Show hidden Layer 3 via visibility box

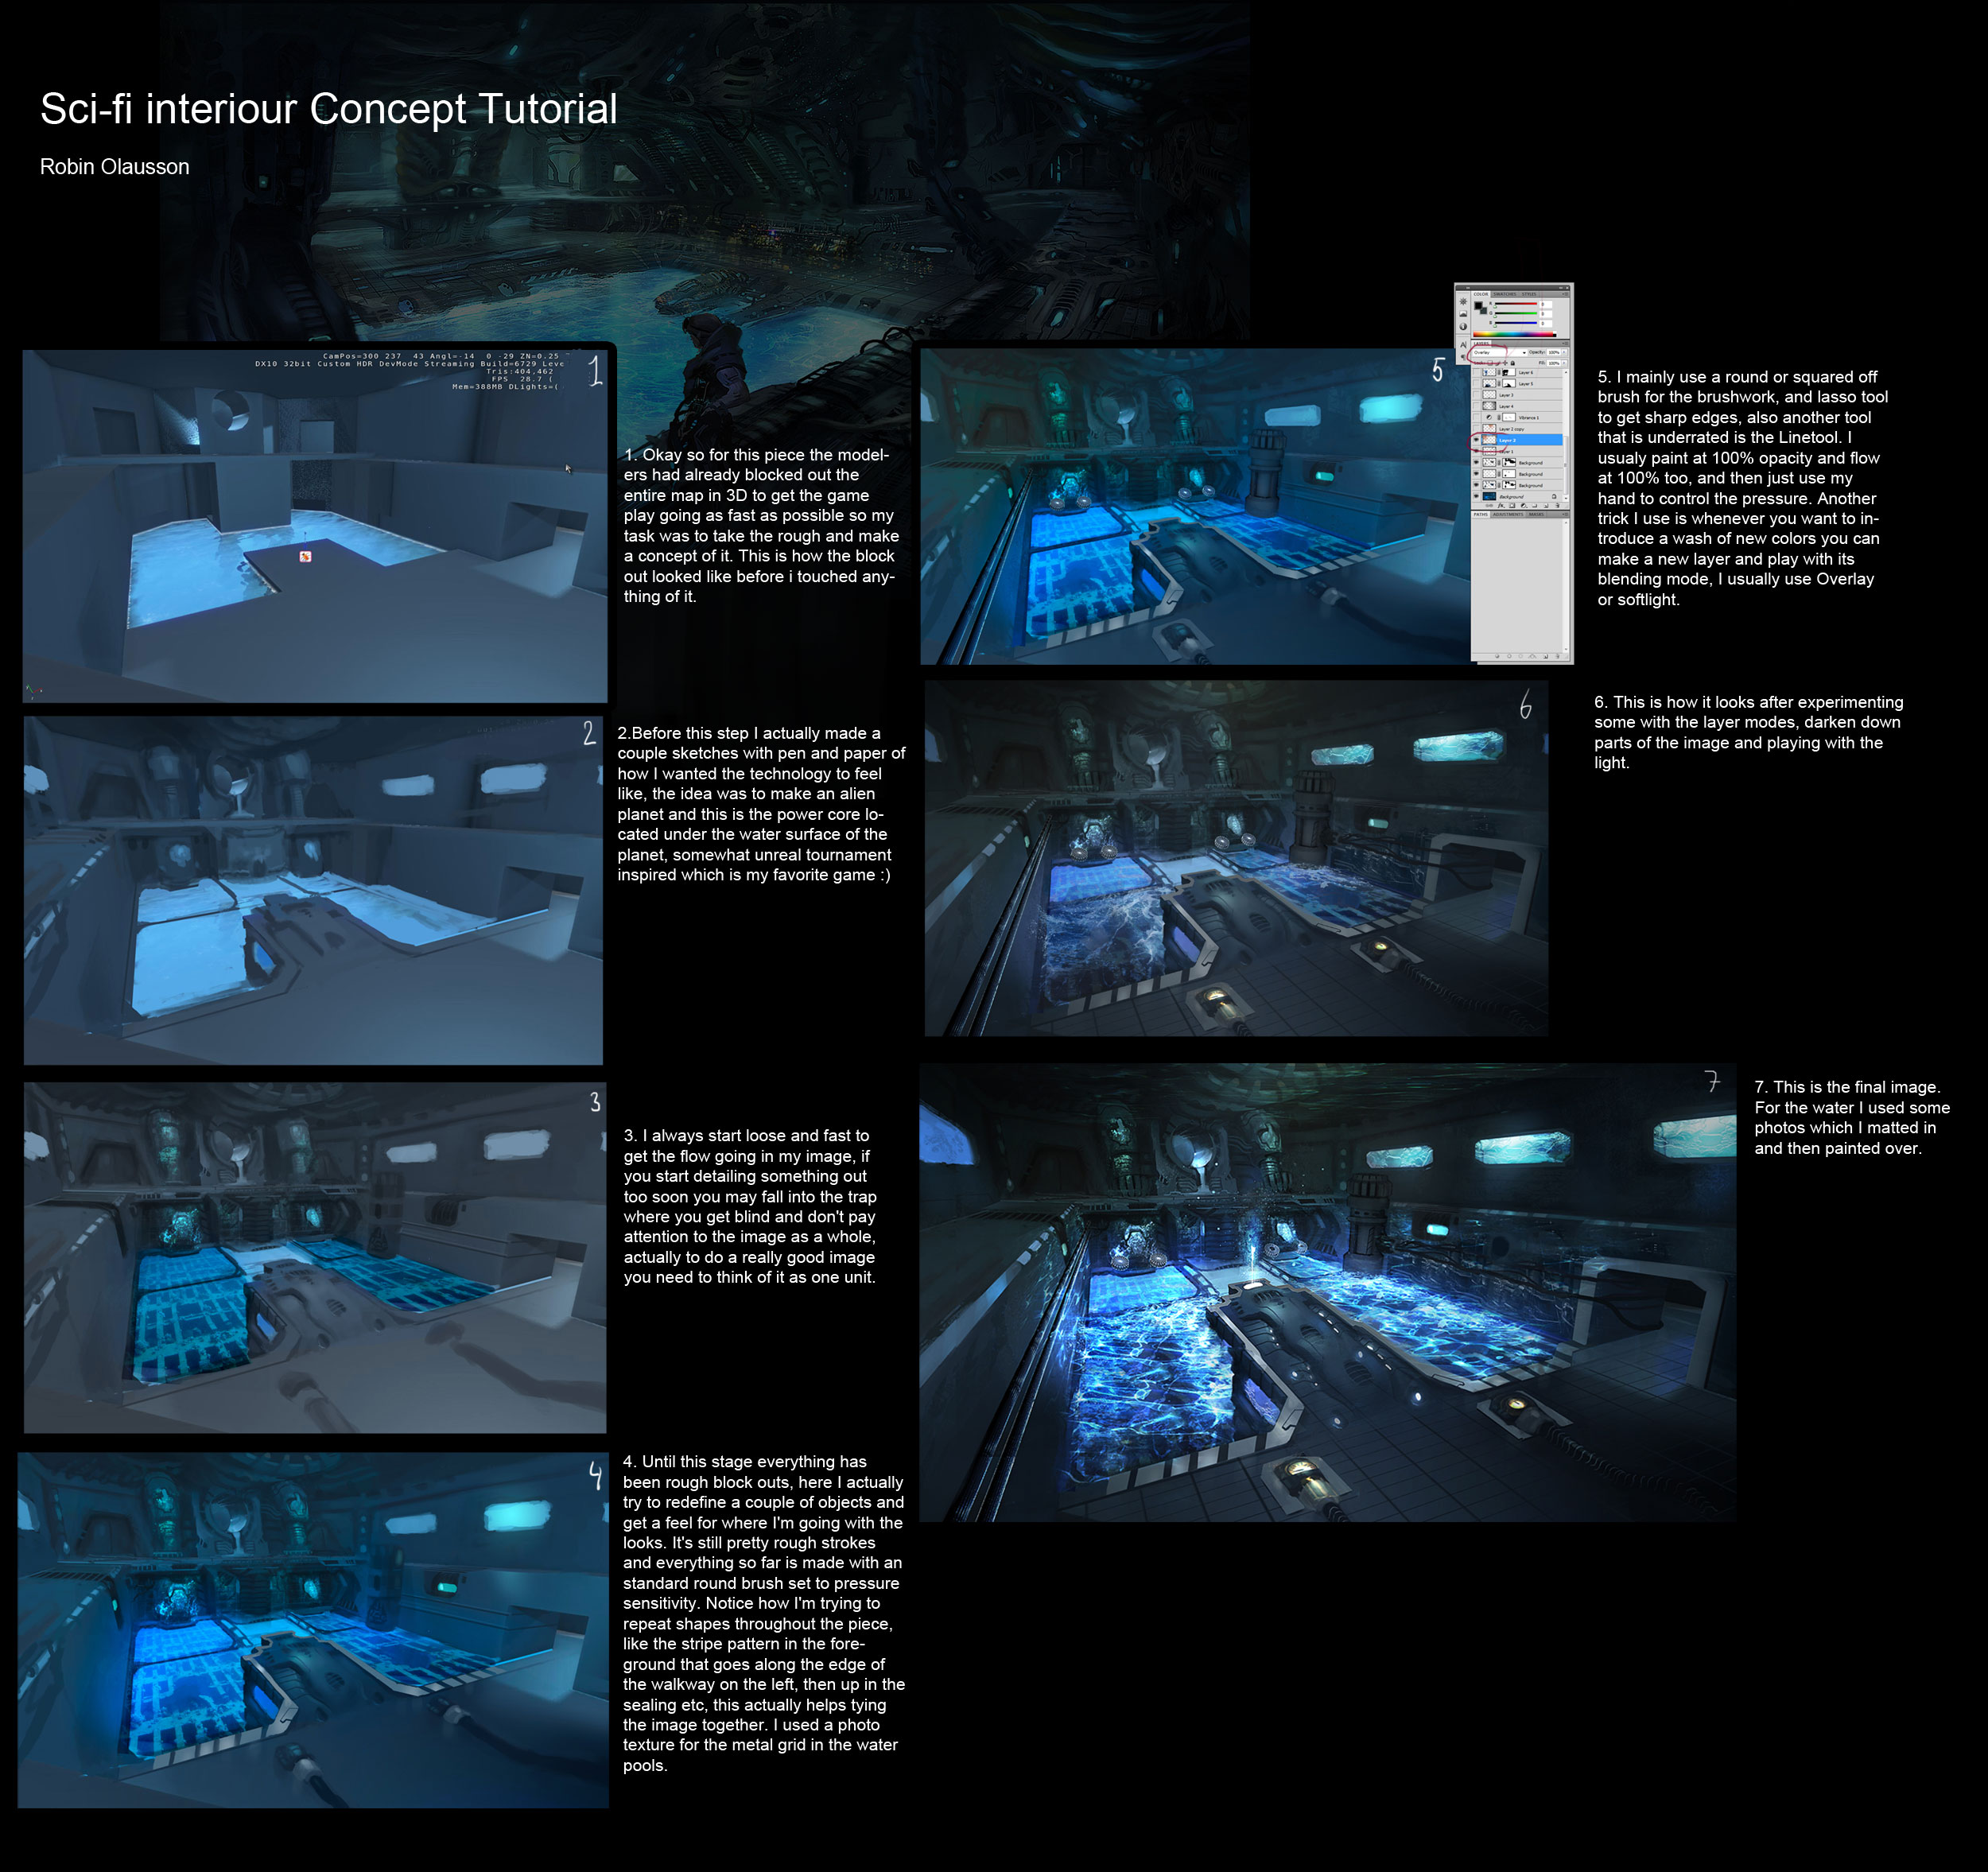pos(1477,395)
